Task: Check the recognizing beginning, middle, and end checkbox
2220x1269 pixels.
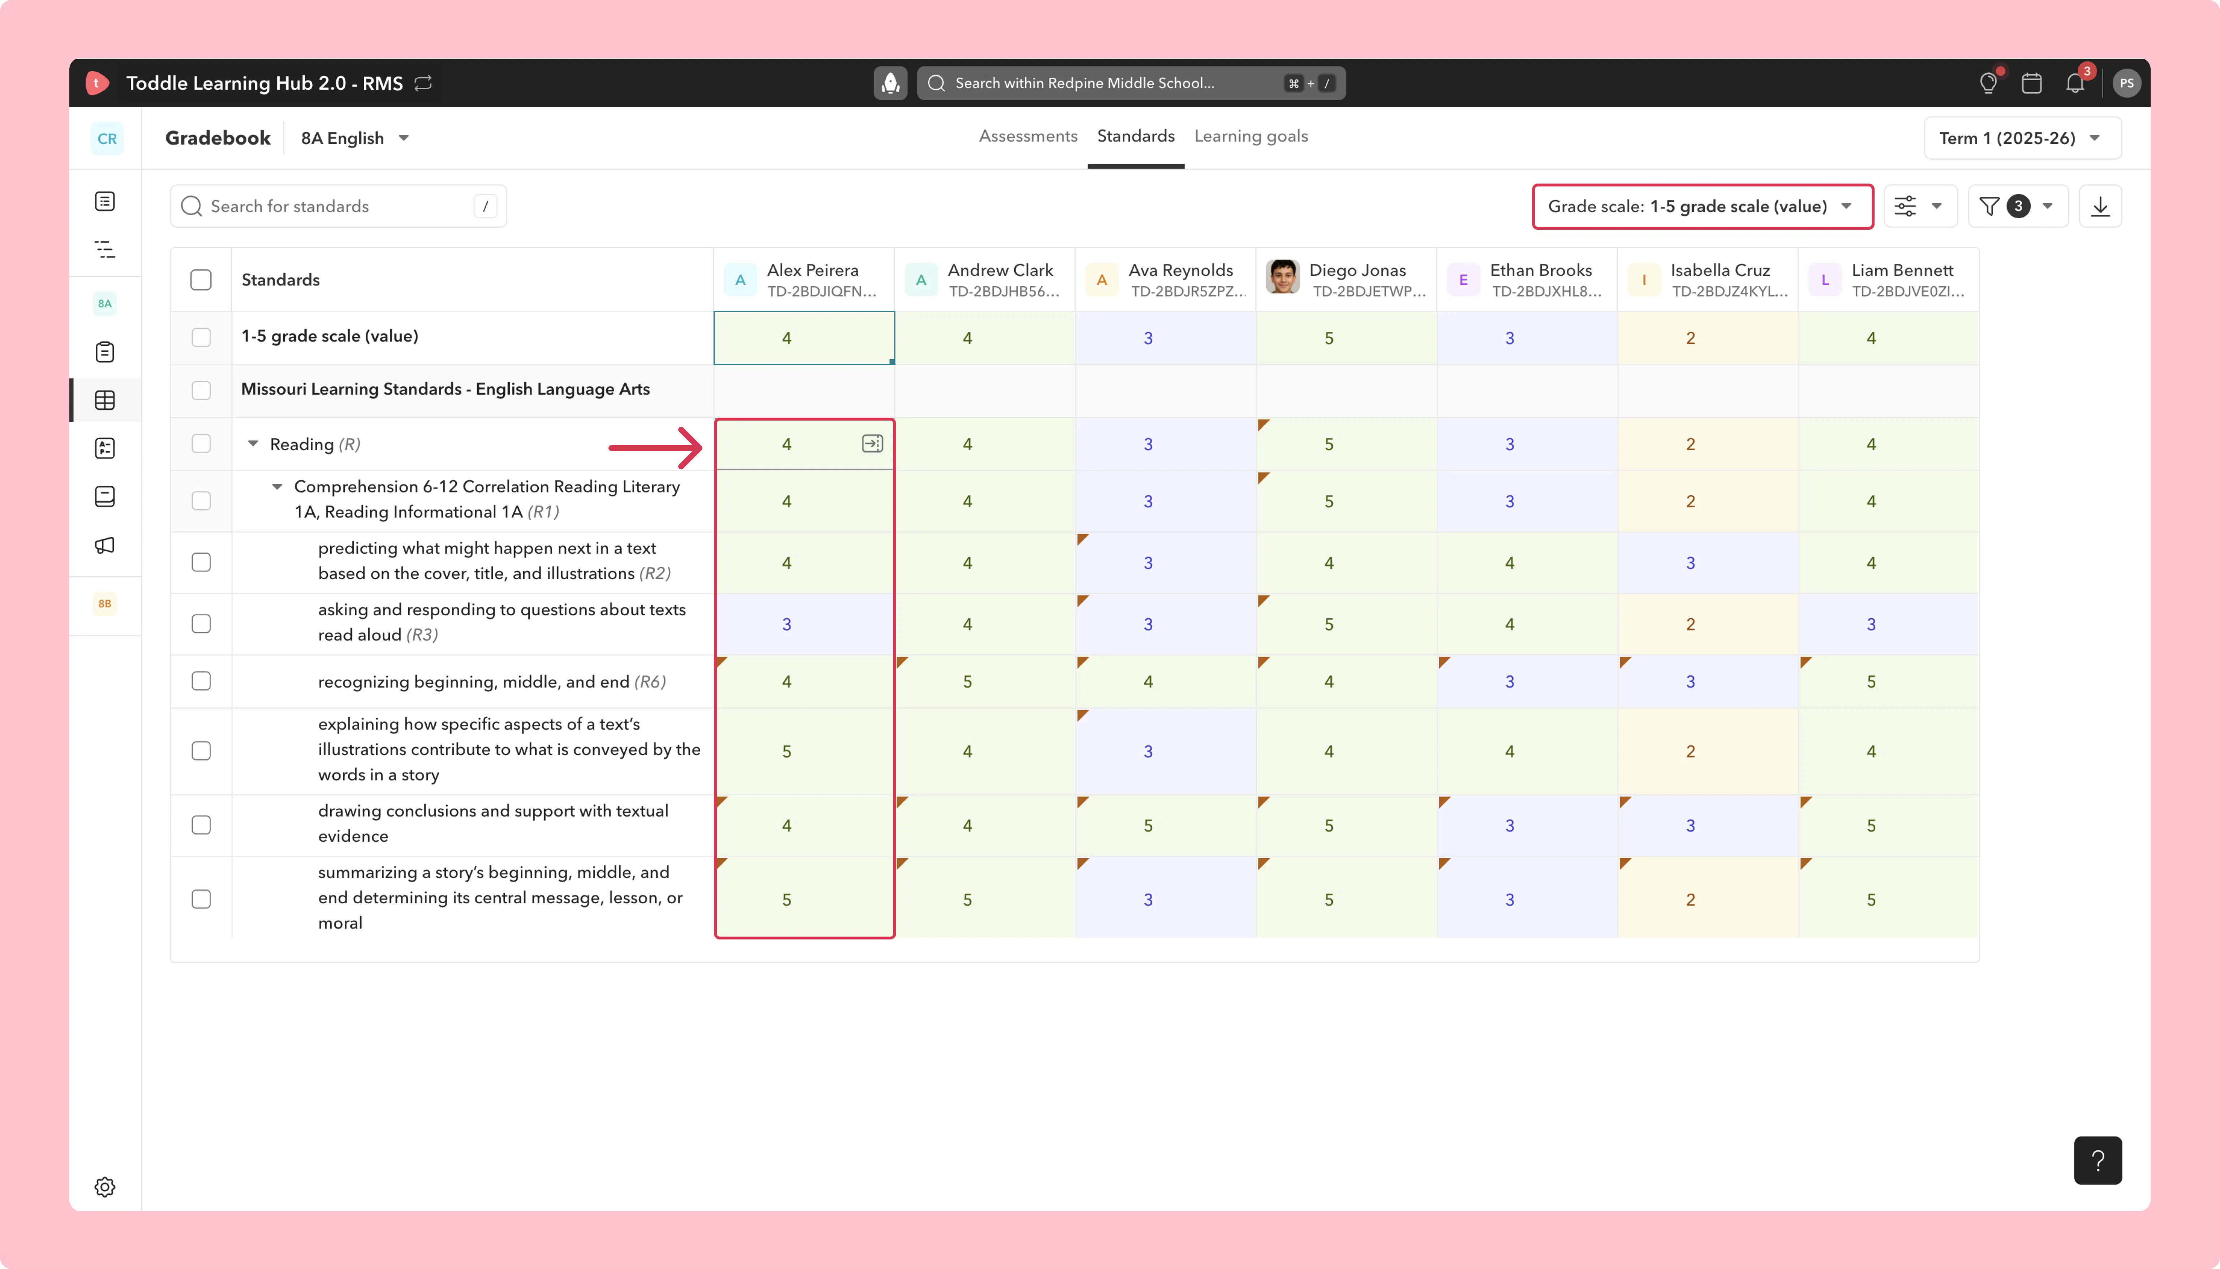Action: point(201,681)
